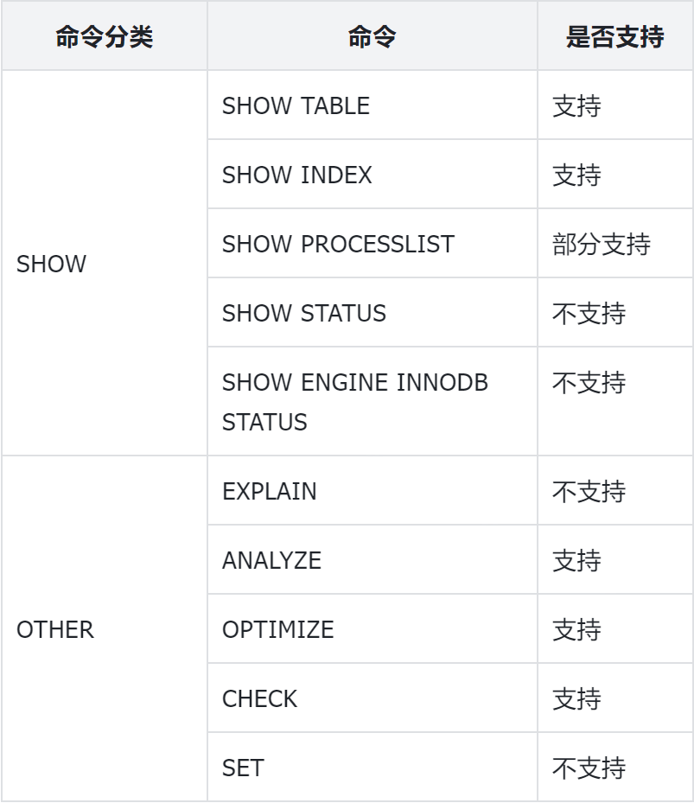The image size is (694, 803).
Task: Click the 部分支持 cell for SHOW PROCESSLIST
Action: [602, 244]
